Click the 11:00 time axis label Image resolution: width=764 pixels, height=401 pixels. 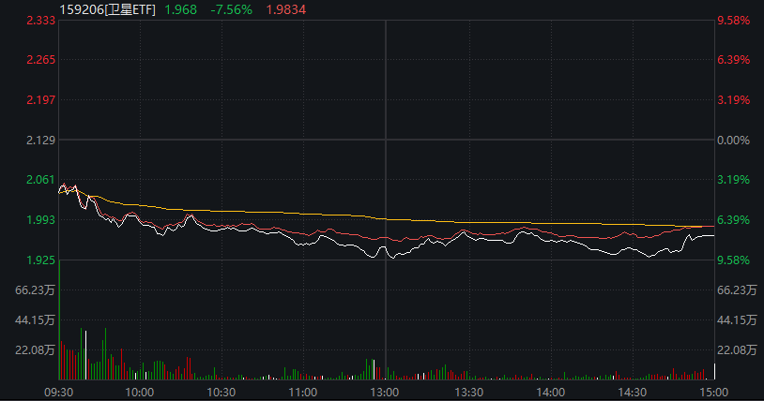[303, 392]
